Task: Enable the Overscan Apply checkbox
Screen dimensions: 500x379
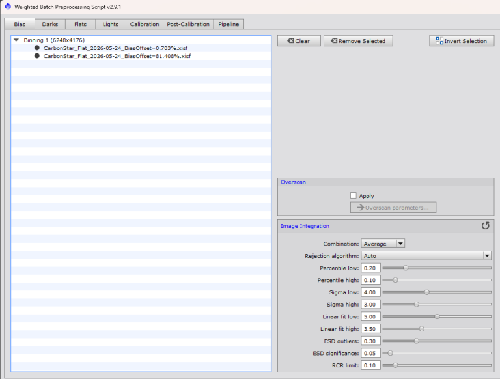Action: (x=354, y=195)
